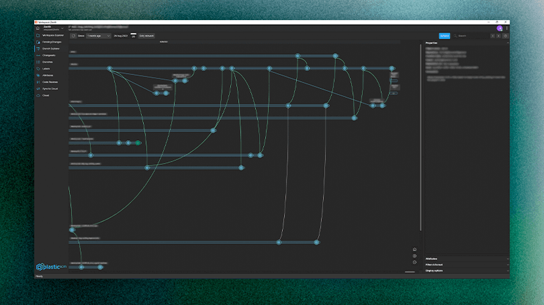Click the blue toolbar button beside search
The height and width of the screenshot is (305, 544).
pyautogui.click(x=445, y=36)
